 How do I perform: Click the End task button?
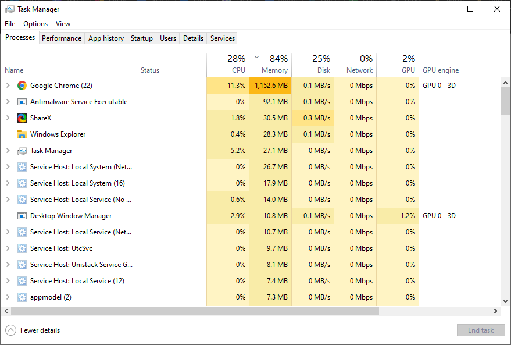coord(481,330)
